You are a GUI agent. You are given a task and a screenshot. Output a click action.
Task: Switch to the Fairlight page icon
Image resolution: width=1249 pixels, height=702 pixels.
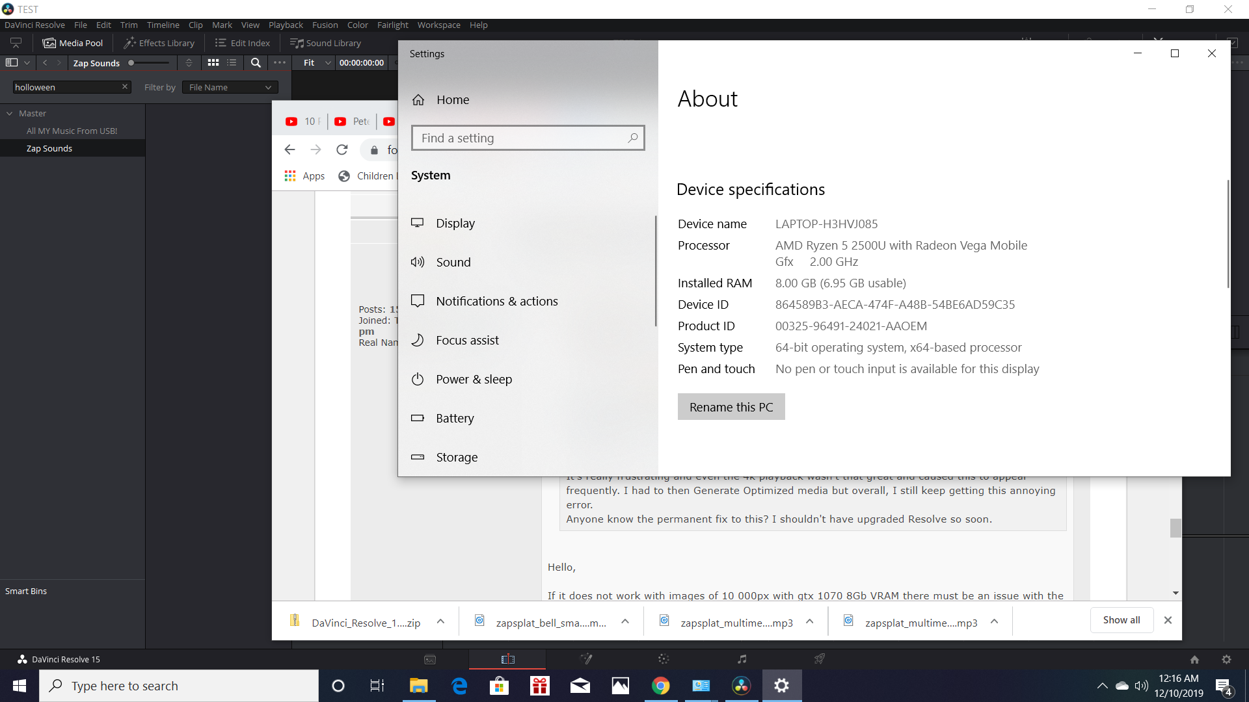pyautogui.click(x=742, y=659)
